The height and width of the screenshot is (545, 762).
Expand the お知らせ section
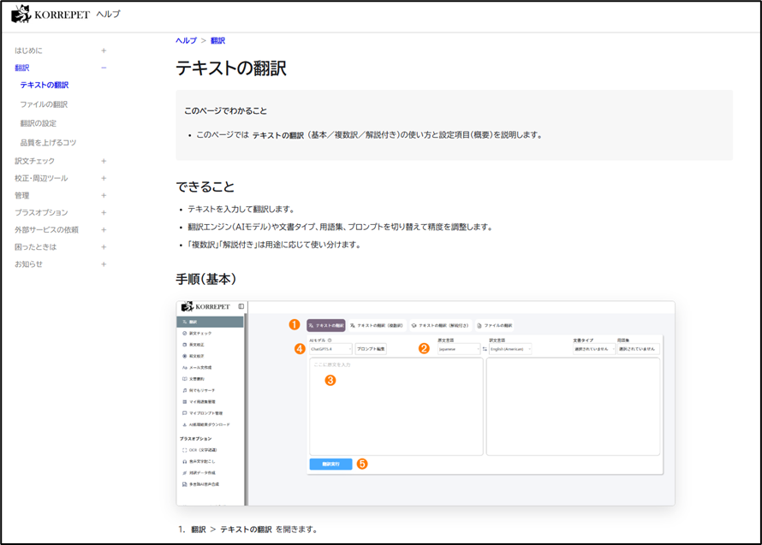tap(104, 264)
